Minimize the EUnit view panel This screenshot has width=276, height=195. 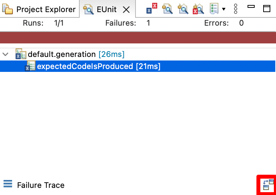click(251, 6)
